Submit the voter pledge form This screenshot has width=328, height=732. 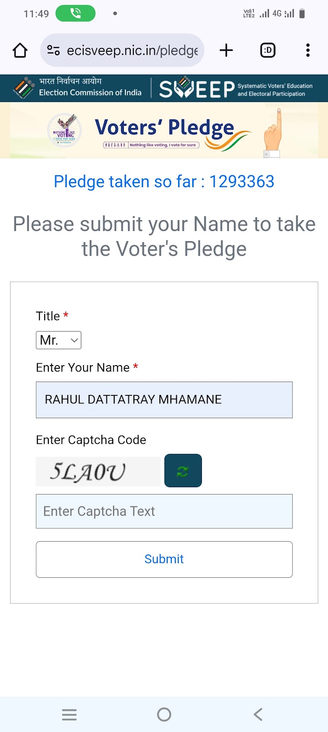[x=164, y=560]
